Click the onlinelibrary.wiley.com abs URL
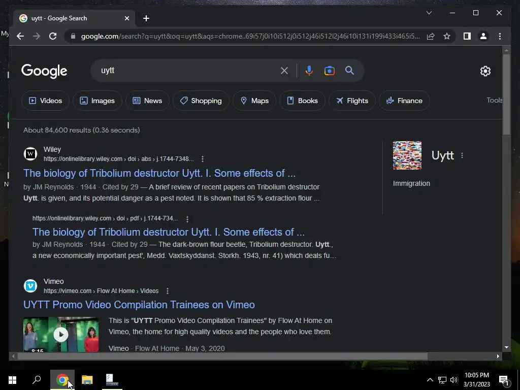Screen dimensions: 520x390 118,159
